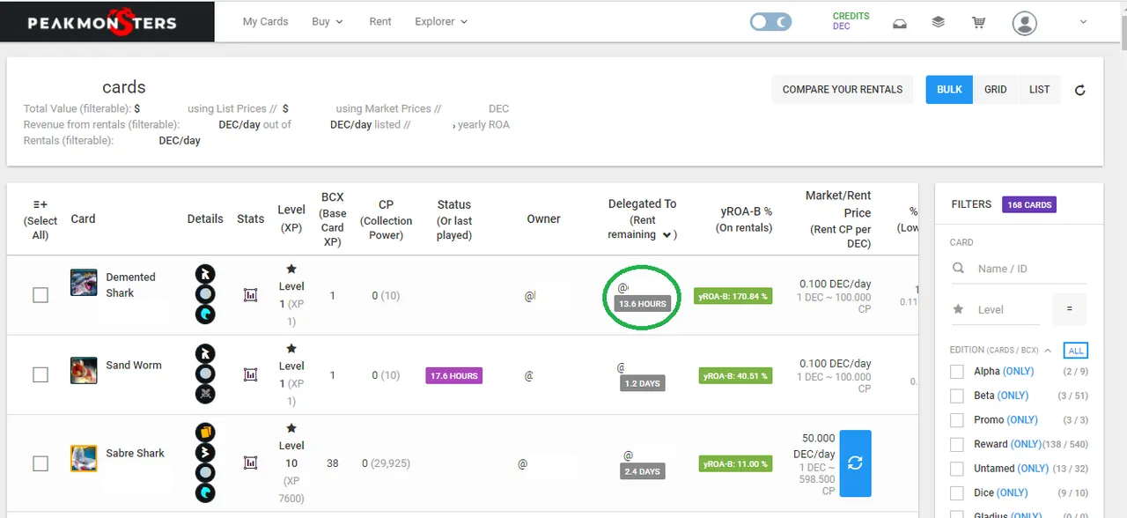Sort by the Owner column header
Screen dimensions: 1127x518
(x=543, y=218)
